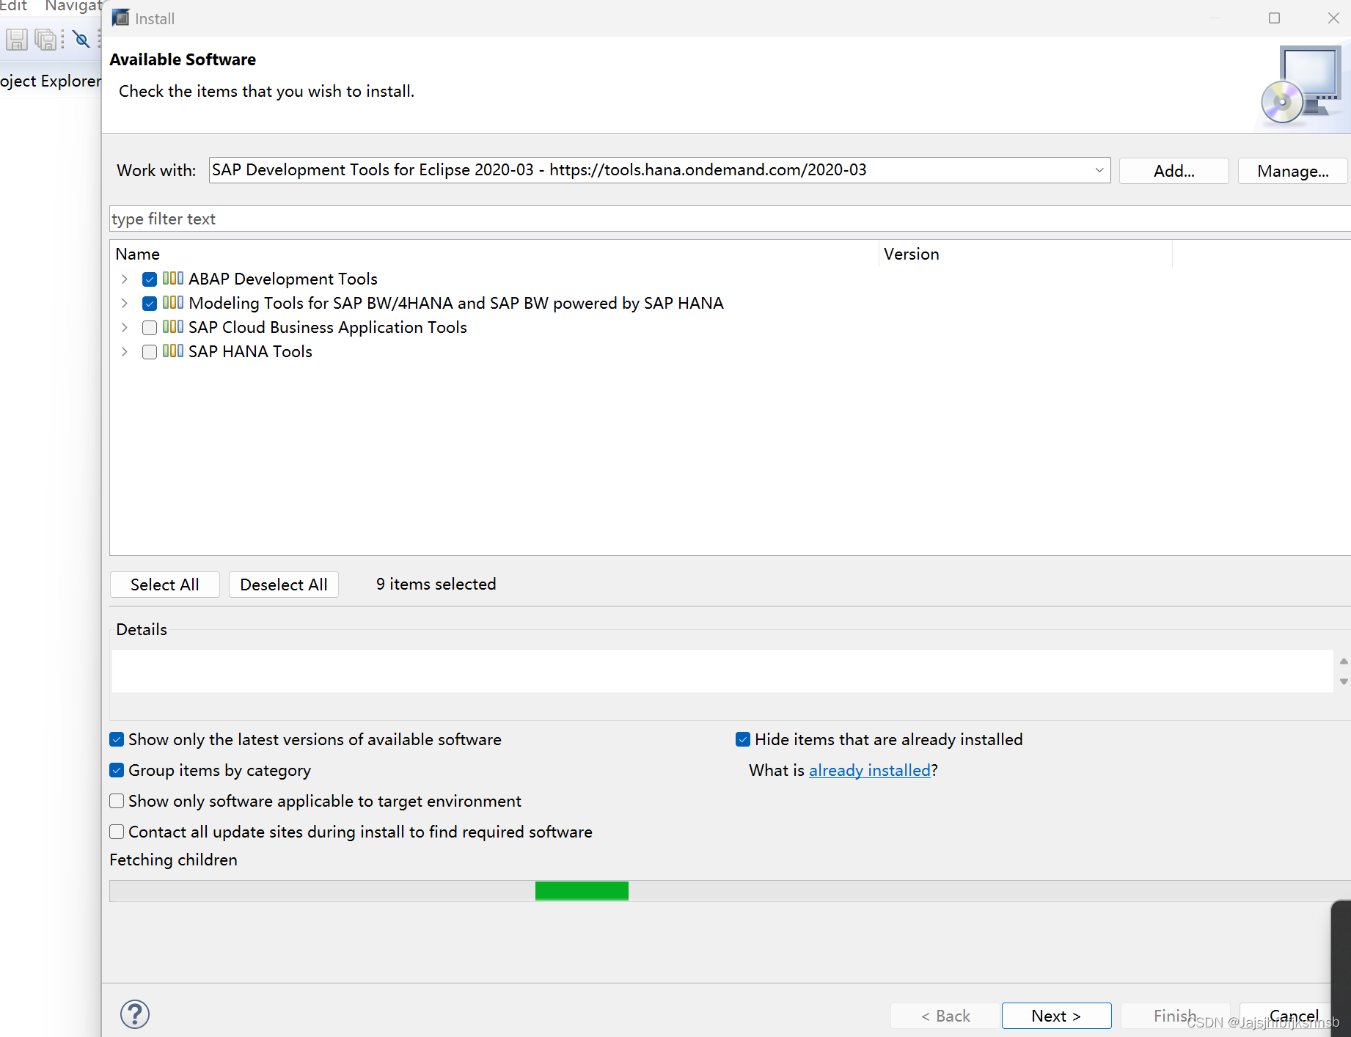Click the Deselect All button

(x=284, y=585)
